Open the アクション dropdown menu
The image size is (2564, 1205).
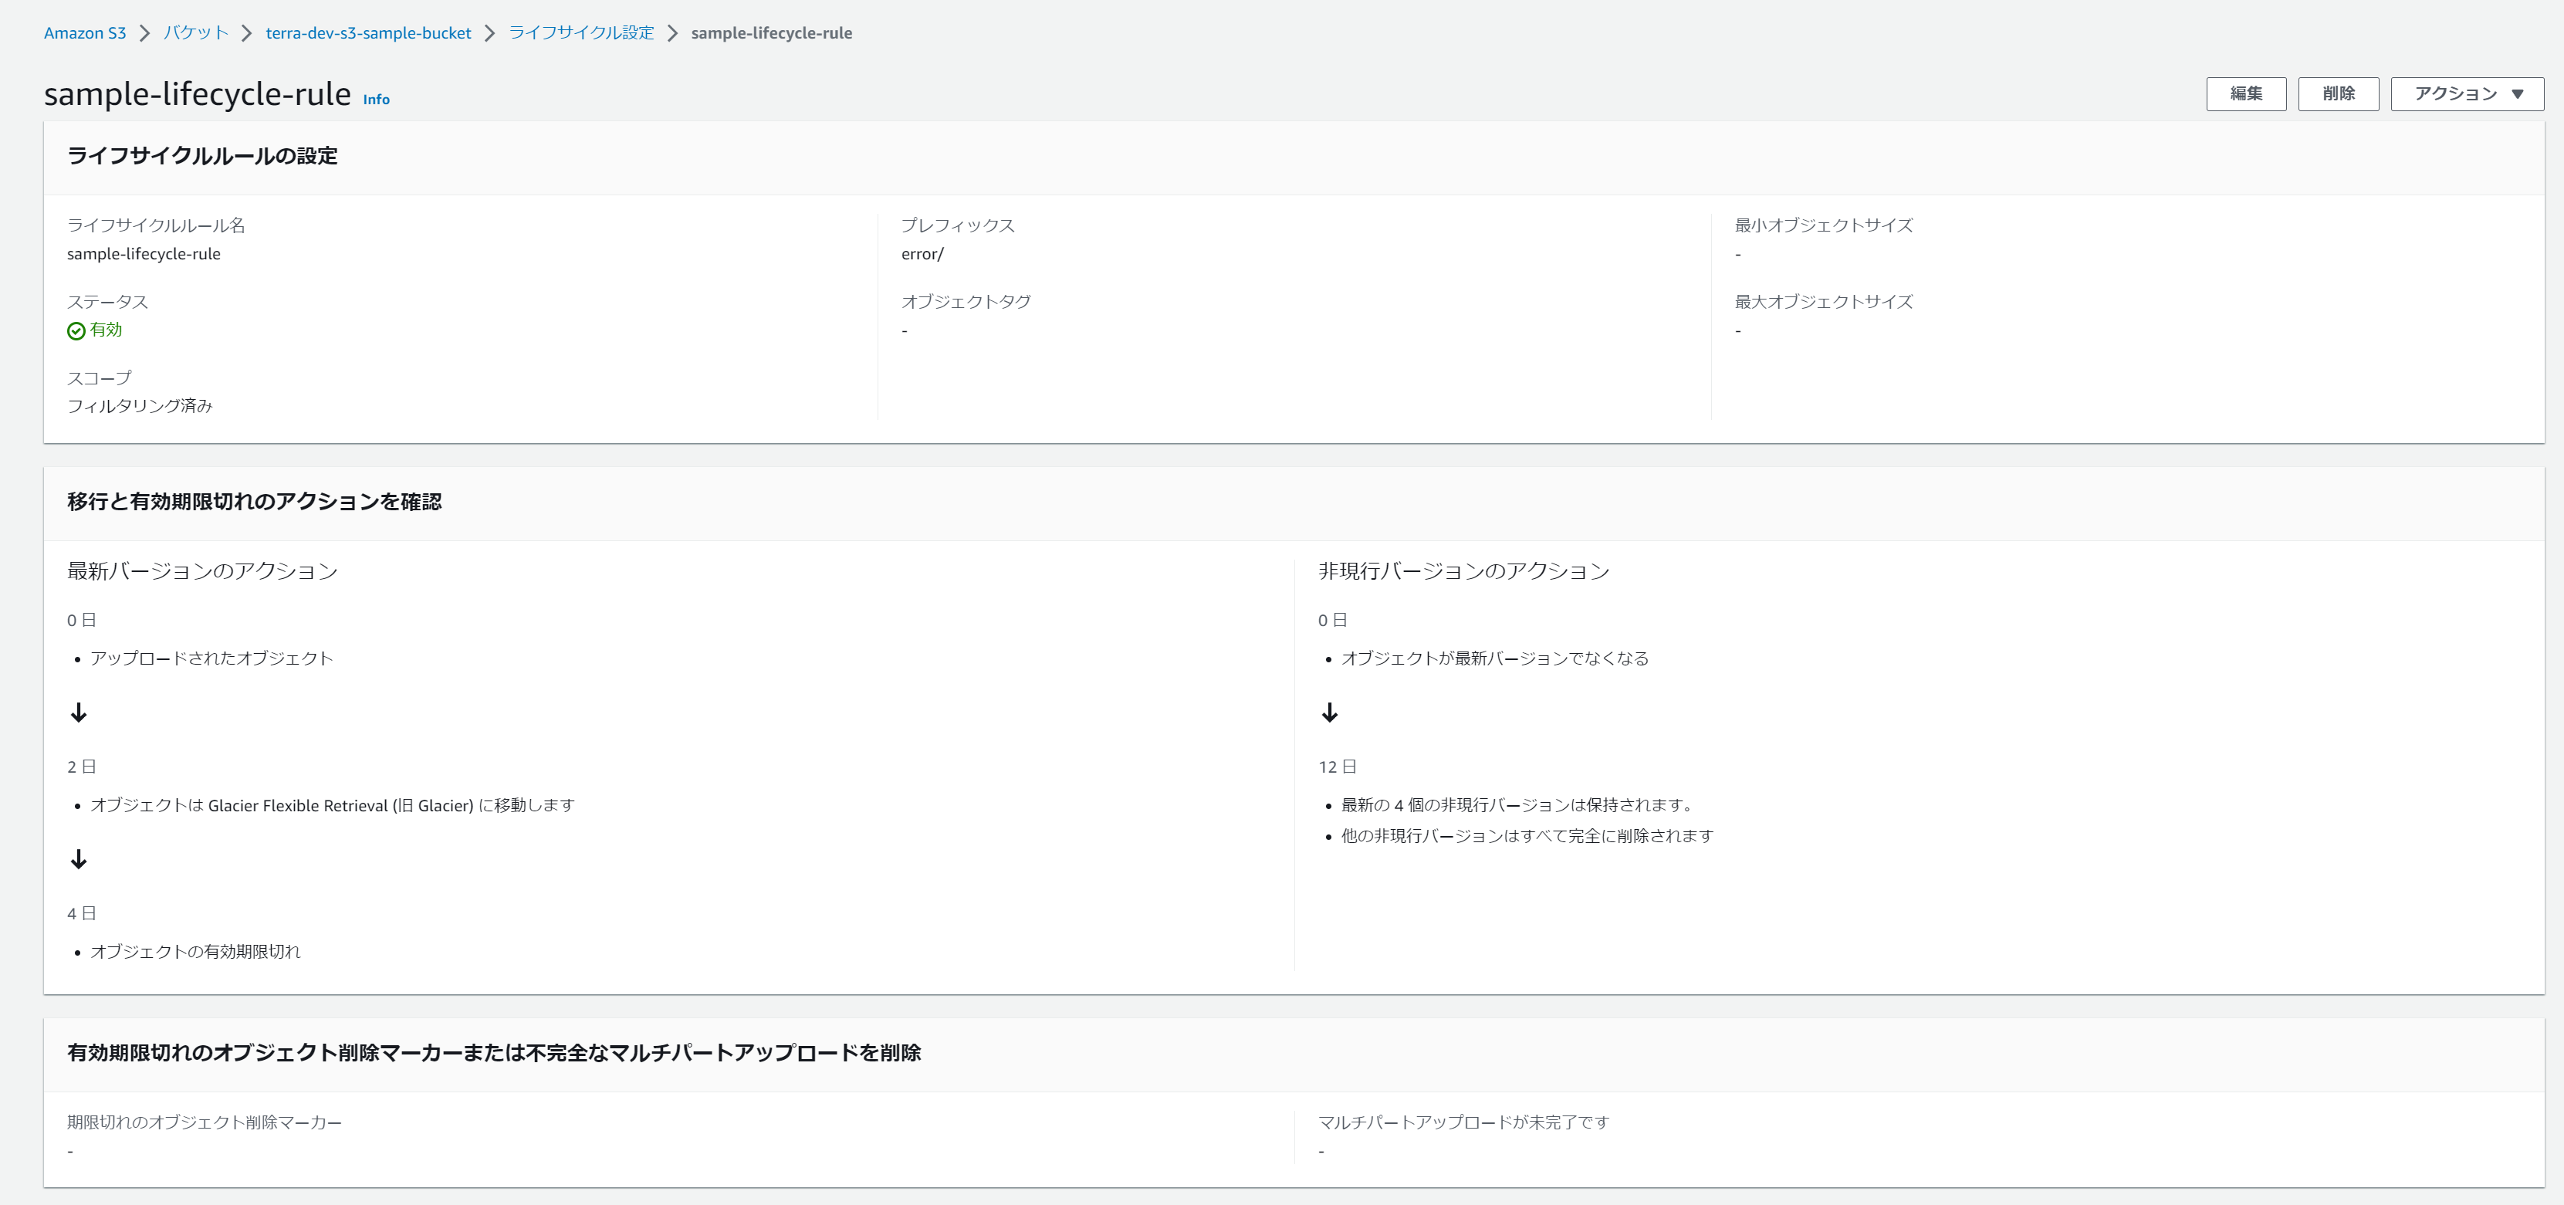(x=2467, y=93)
